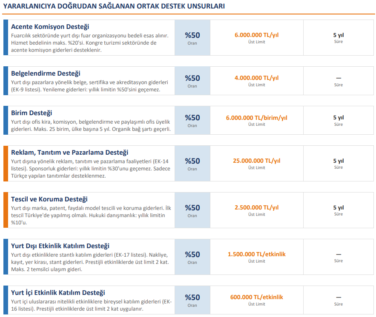Click the 6.000.000 TL/yıl upper limit value
Image resolution: width=376 pixels, height=317 pixels.
pyautogui.click(x=256, y=35)
